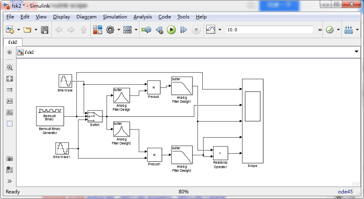Open the Simulation menu
The height and width of the screenshot is (199, 364).
[x=115, y=17]
